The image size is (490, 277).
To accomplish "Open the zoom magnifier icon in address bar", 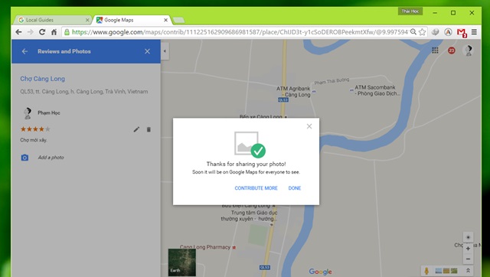I will [413, 32].
